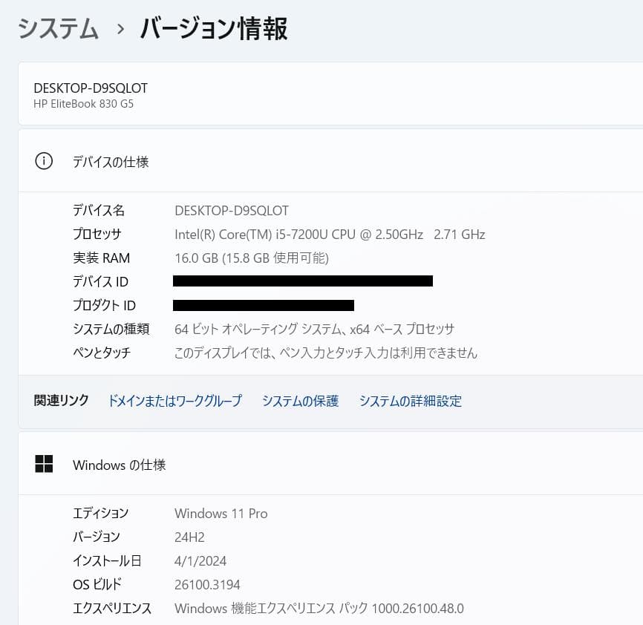The height and width of the screenshot is (625, 643).
Task: Open the ドメインまたはワークグループ link
Action: (x=174, y=400)
